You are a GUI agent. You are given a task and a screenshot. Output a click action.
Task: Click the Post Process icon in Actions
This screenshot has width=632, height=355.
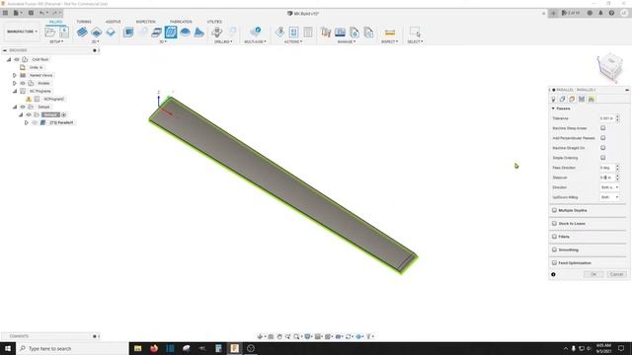click(x=294, y=33)
